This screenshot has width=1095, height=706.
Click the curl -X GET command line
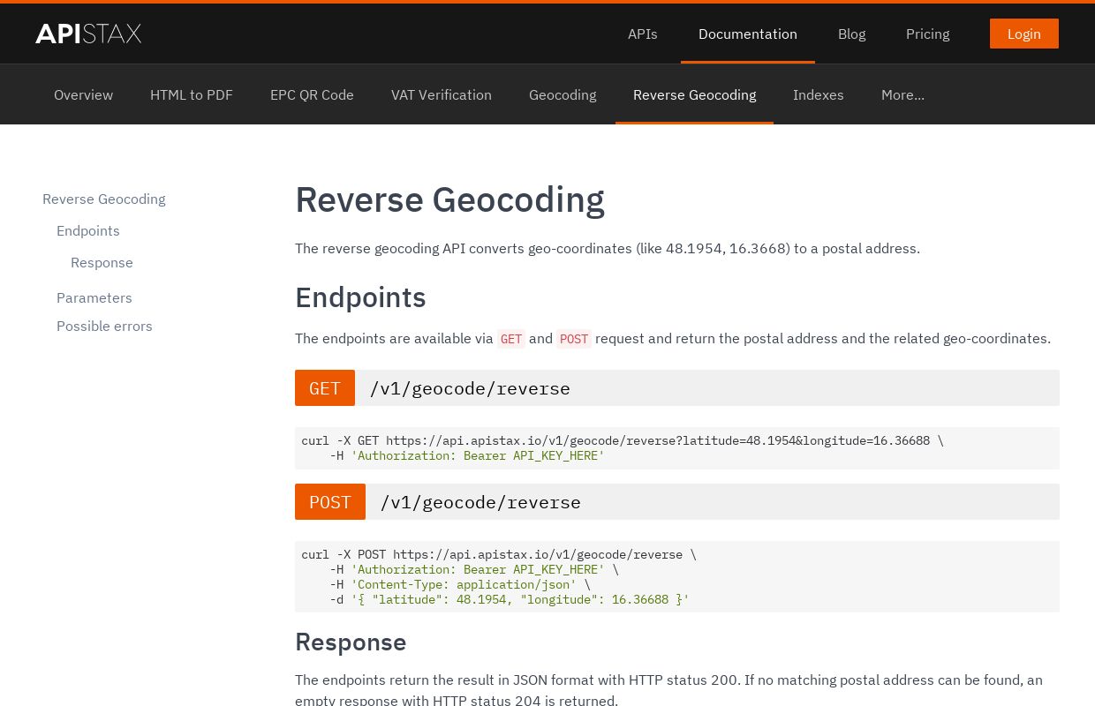pyautogui.click(x=623, y=440)
